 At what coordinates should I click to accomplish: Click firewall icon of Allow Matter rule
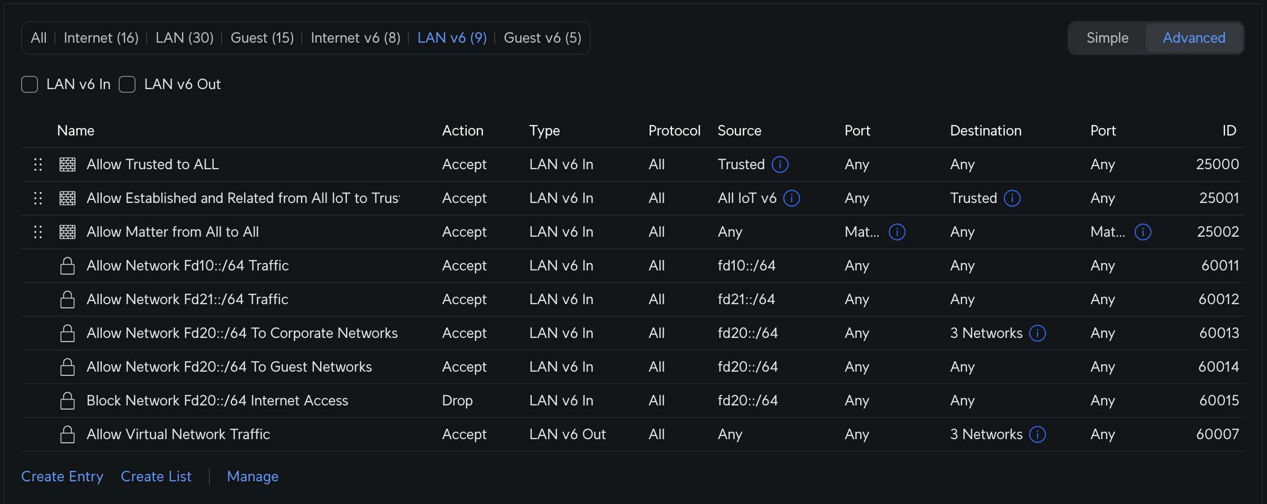(x=68, y=232)
